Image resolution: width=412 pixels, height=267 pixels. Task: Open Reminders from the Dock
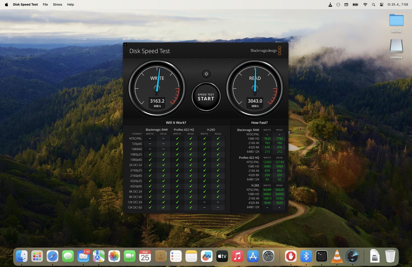[x=176, y=256]
